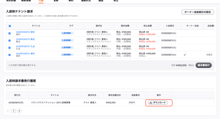This screenshot has width=220, height=119.
Task: Uncheck the checkbox for the 未確定 賃料 row
Action: click(x=10, y=55)
